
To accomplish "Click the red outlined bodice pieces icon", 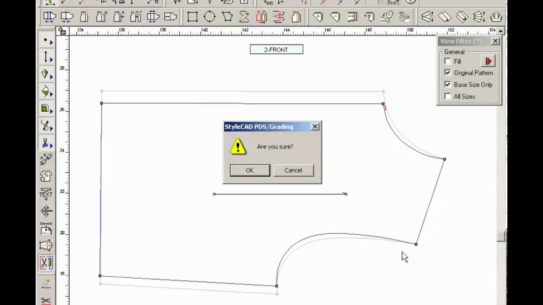I will coord(261,17).
